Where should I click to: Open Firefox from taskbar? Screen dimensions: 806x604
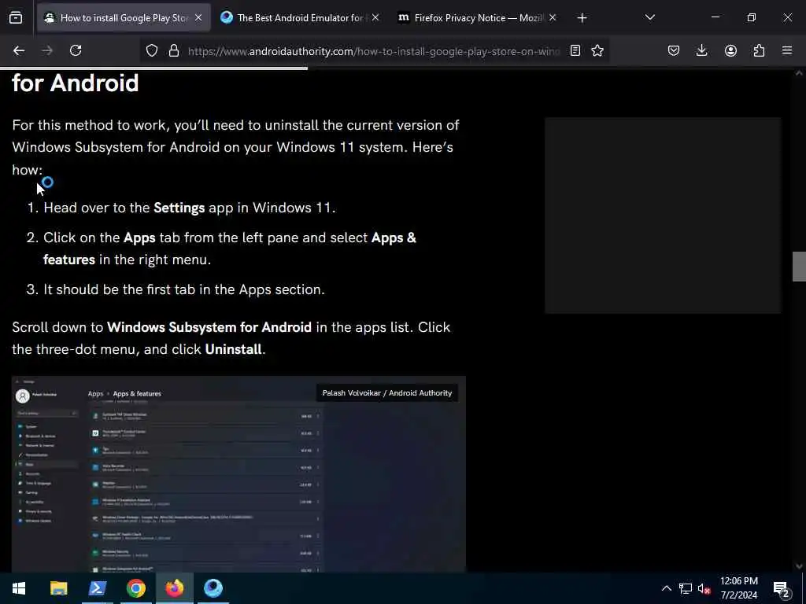click(174, 588)
